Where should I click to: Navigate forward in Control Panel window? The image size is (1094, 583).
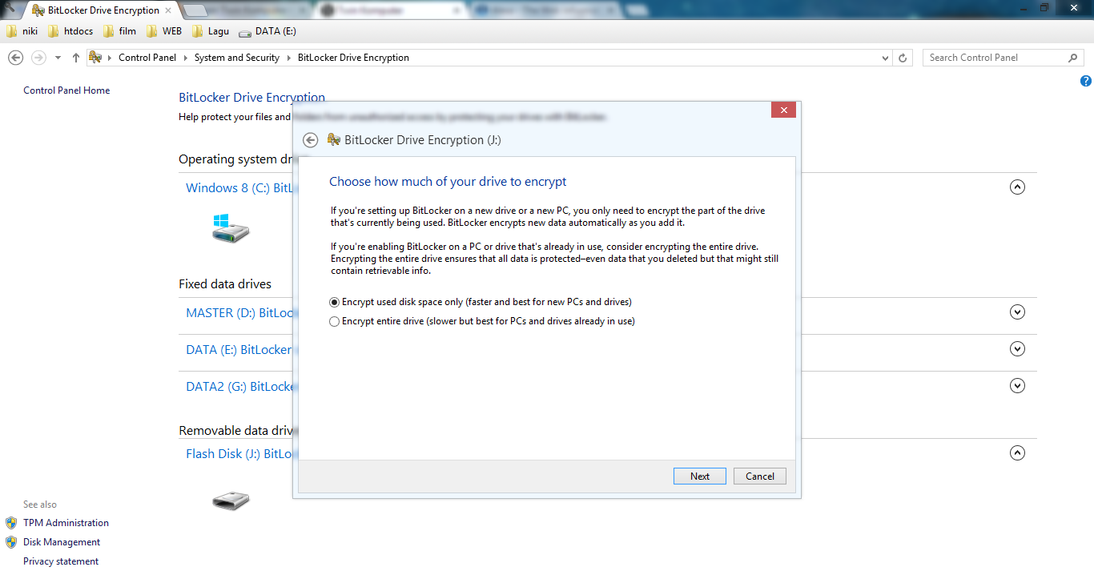(x=38, y=58)
